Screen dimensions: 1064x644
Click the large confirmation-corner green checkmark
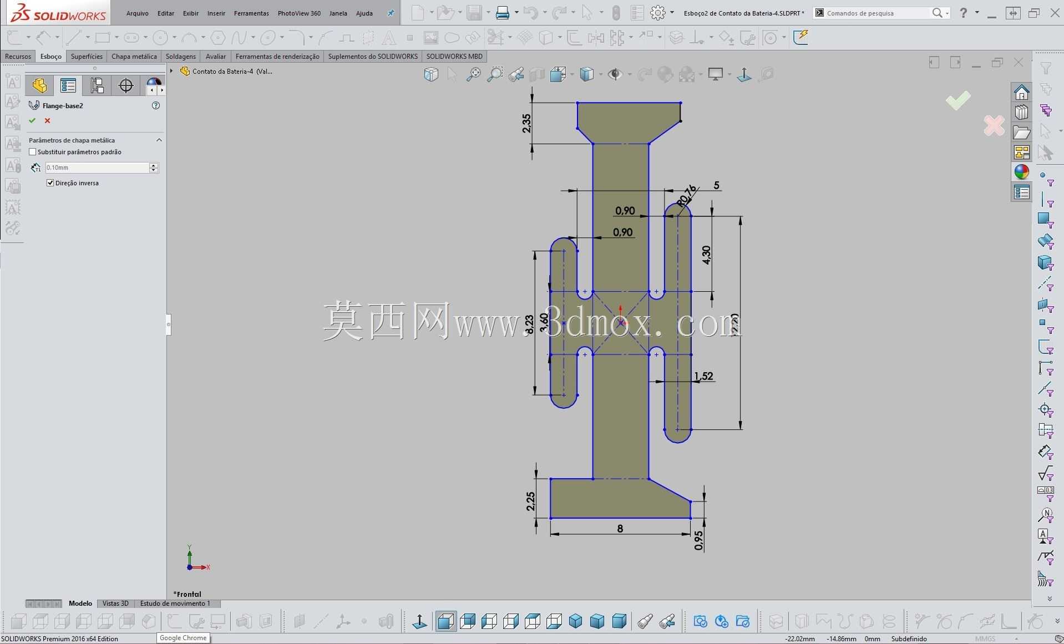coord(958,100)
